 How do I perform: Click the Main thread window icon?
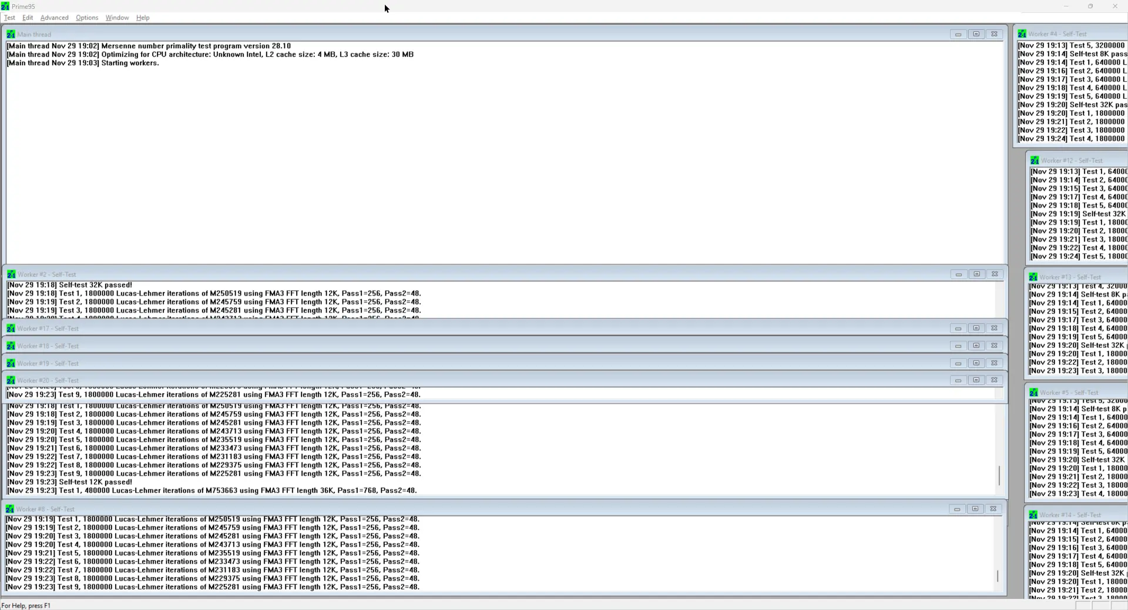[11, 34]
